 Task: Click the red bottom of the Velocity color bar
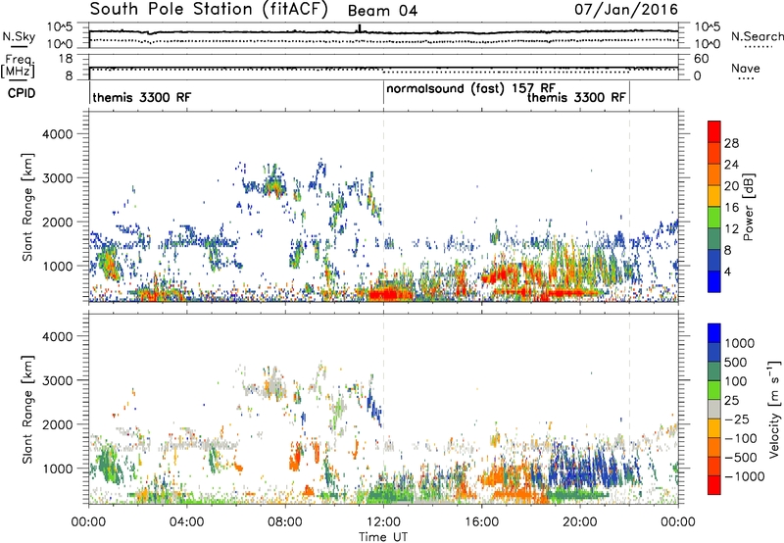pyautogui.click(x=714, y=485)
